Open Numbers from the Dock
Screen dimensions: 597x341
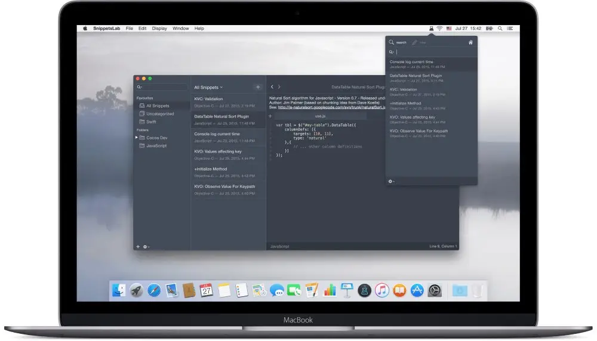tap(330, 290)
